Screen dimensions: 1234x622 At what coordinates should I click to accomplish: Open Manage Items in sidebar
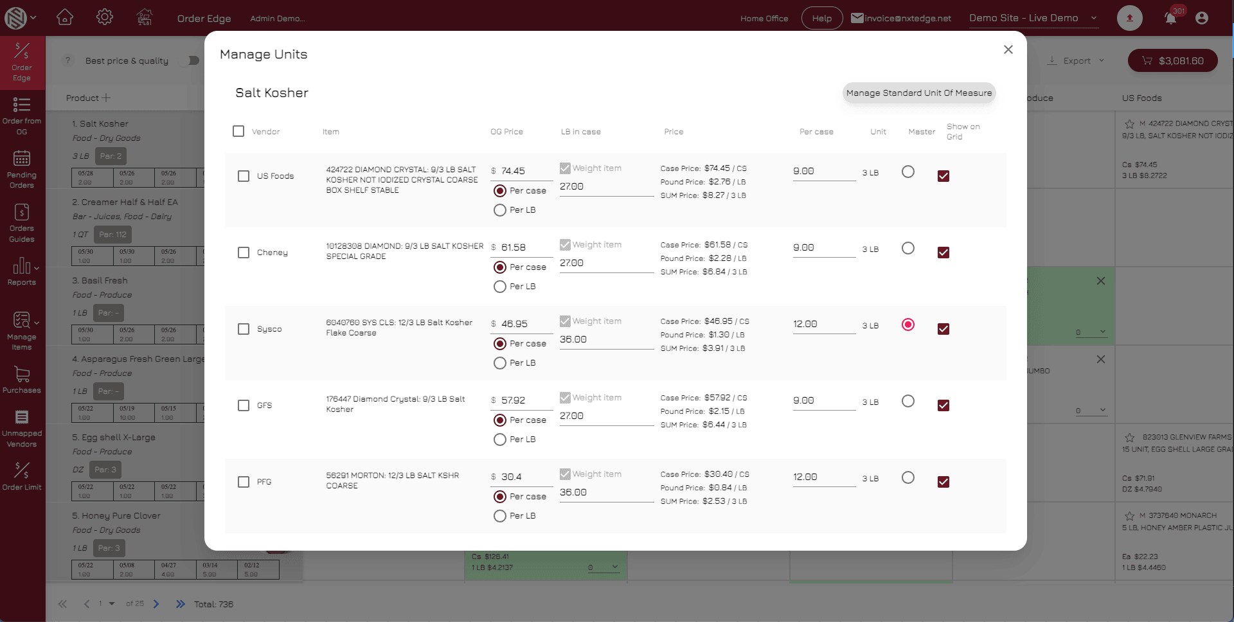22,331
